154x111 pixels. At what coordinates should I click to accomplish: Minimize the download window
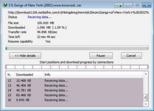tap(128, 5)
